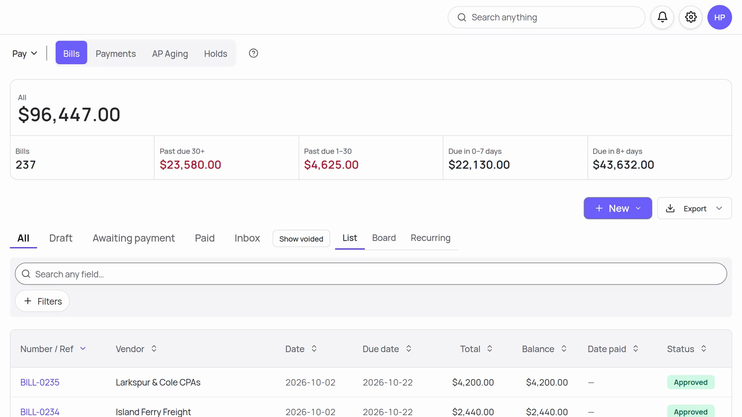Filter to Draft bills
Viewport: 742px width, 417px height.
click(x=61, y=238)
